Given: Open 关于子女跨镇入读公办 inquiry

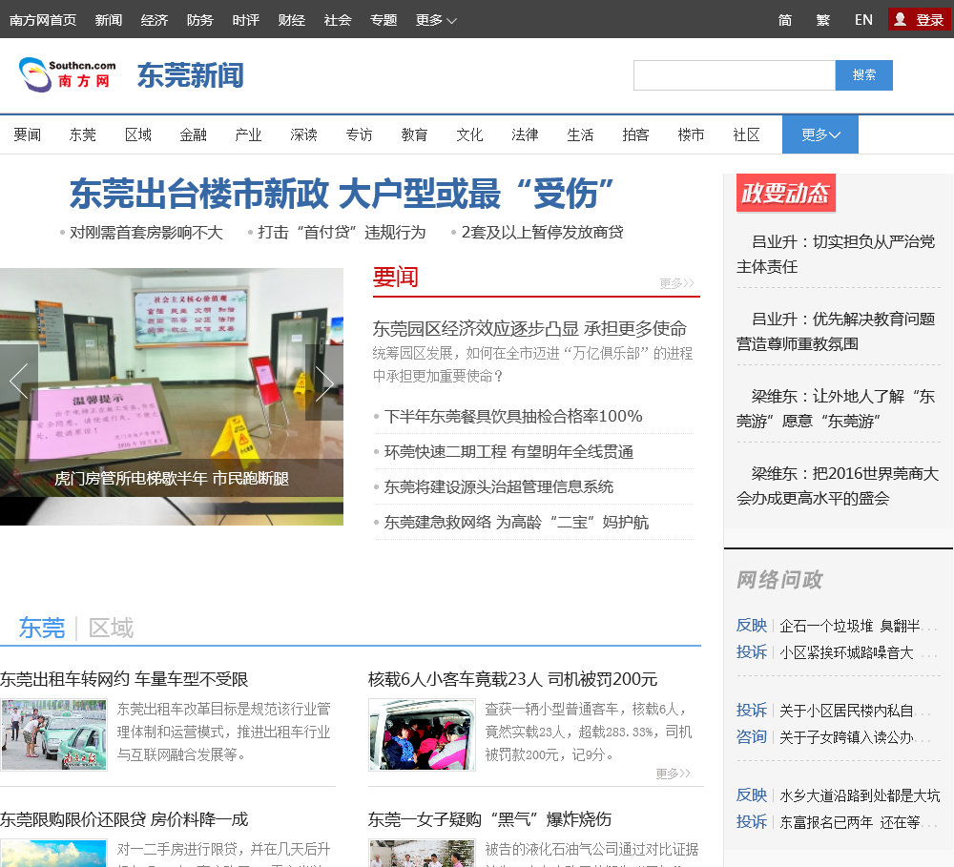Looking at the screenshot, I should point(855,737).
